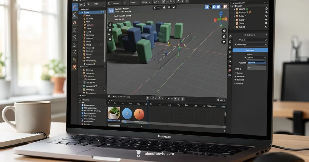Toggle the leftmost blue viewport shading button
The height and width of the screenshot is (162, 309).
[207, 7]
